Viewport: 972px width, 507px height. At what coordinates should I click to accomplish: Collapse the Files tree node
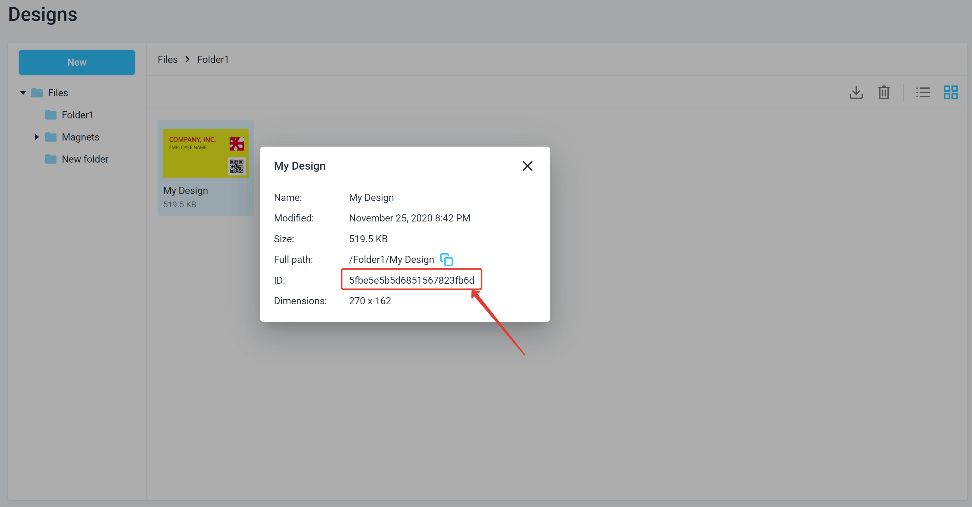pos(23,93)
